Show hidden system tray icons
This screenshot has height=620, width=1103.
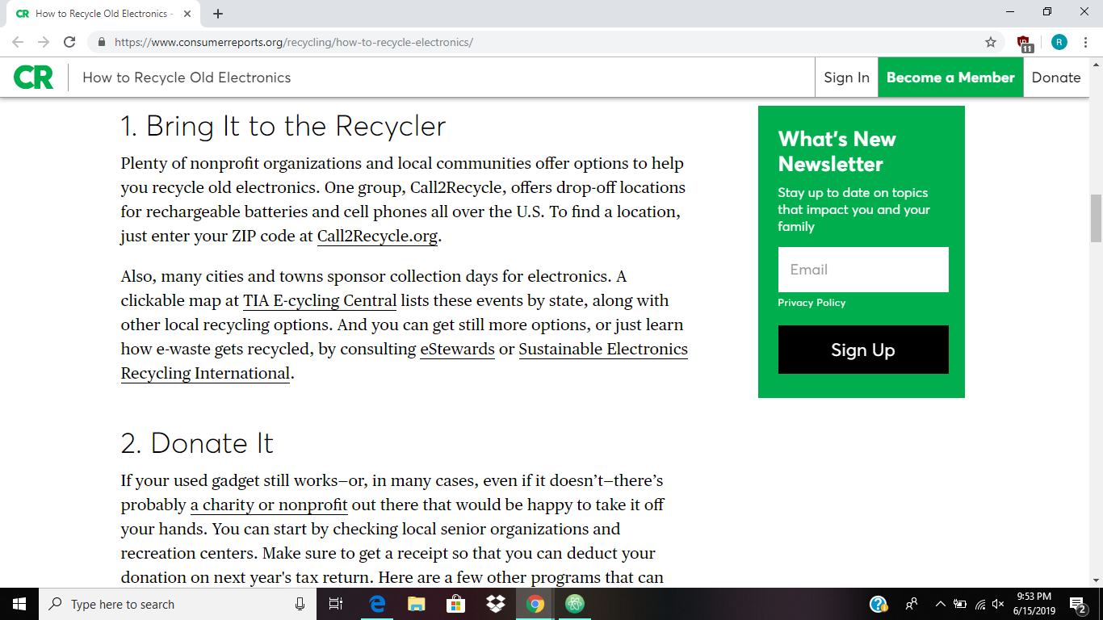tap(940, 604)
